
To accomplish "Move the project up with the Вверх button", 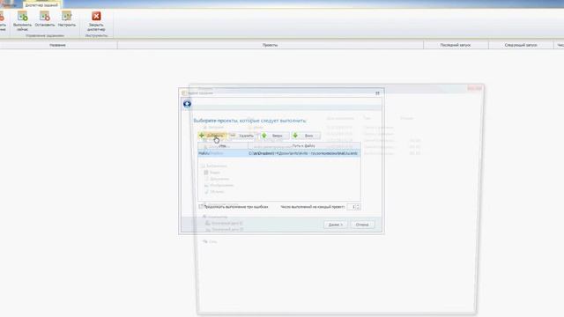I will (274, 136).
